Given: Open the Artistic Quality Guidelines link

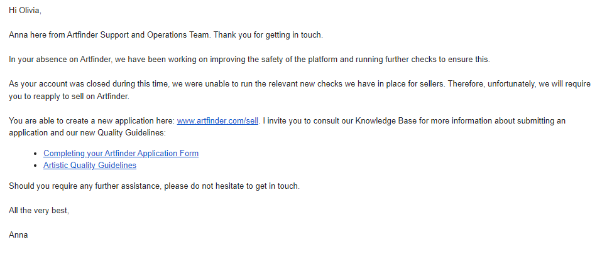Looking at the screenshot, I should pos(90,165).
